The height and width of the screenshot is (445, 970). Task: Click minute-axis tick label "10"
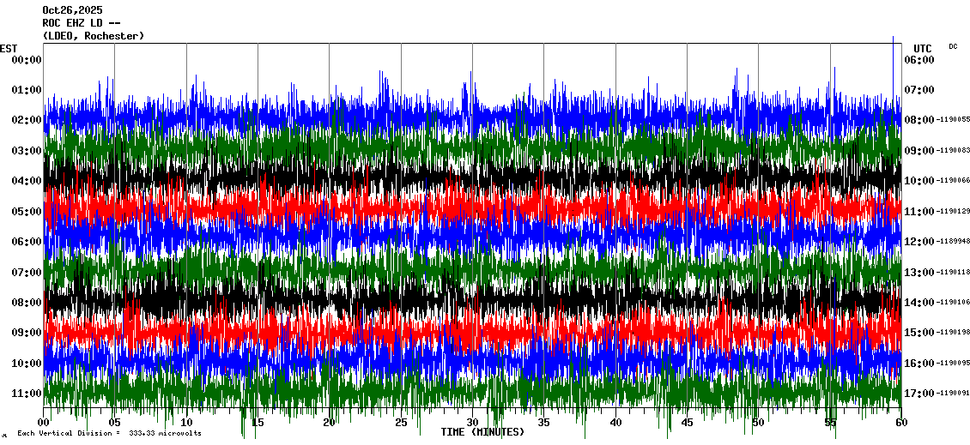186,423
